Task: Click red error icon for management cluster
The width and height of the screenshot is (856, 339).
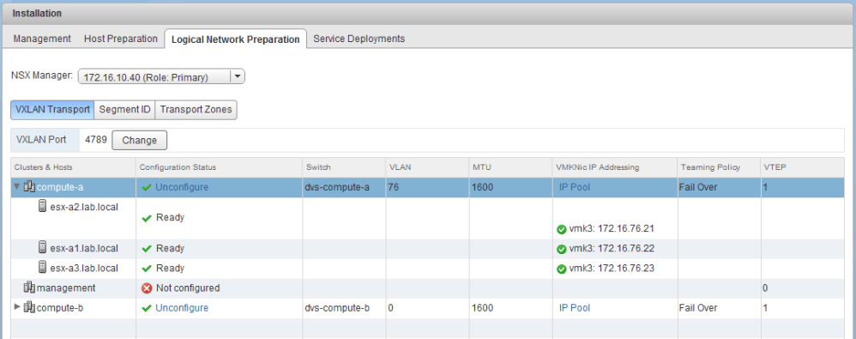Action: [147, 288]
